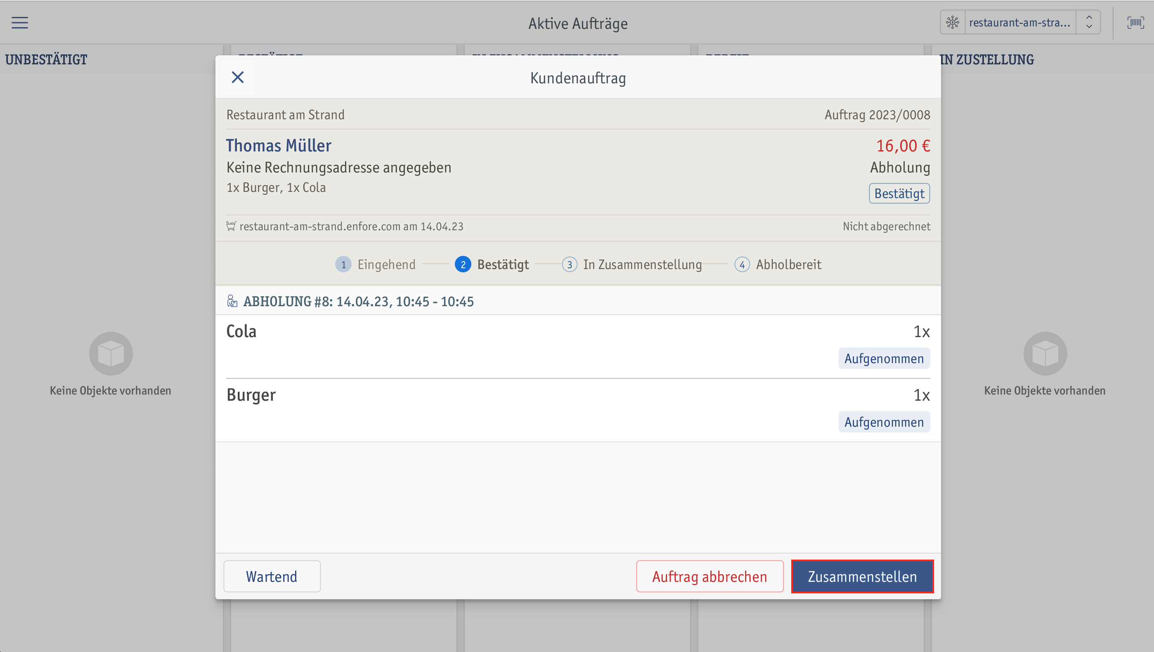This screenshot has height=652, width=1154.
Task: Click empty box icon in IN ZUSTELLUNG column
Action: [1045, 353]
